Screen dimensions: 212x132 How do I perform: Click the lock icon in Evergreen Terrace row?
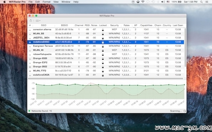103,46
